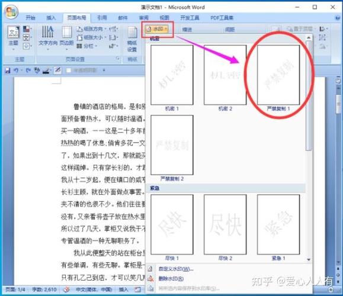The image size is (343, 296).
Task: Switch to the Home (开始) tab
Action: coord(30,18)
